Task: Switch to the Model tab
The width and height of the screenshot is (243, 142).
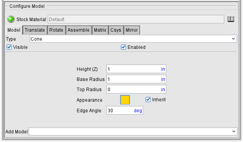Action: tap(14, 30)
